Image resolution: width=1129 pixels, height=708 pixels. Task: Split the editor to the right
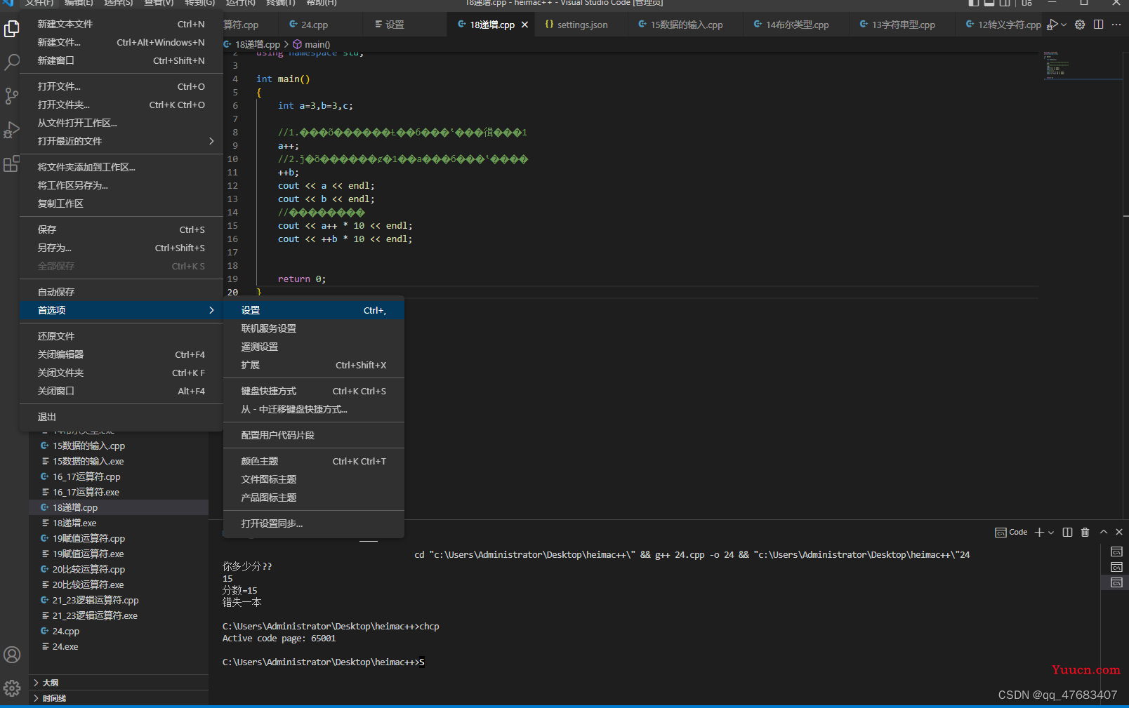pos(1098,25)
